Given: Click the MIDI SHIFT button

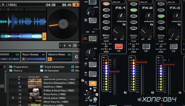Looking at the screenshot, I should [92, 38].
